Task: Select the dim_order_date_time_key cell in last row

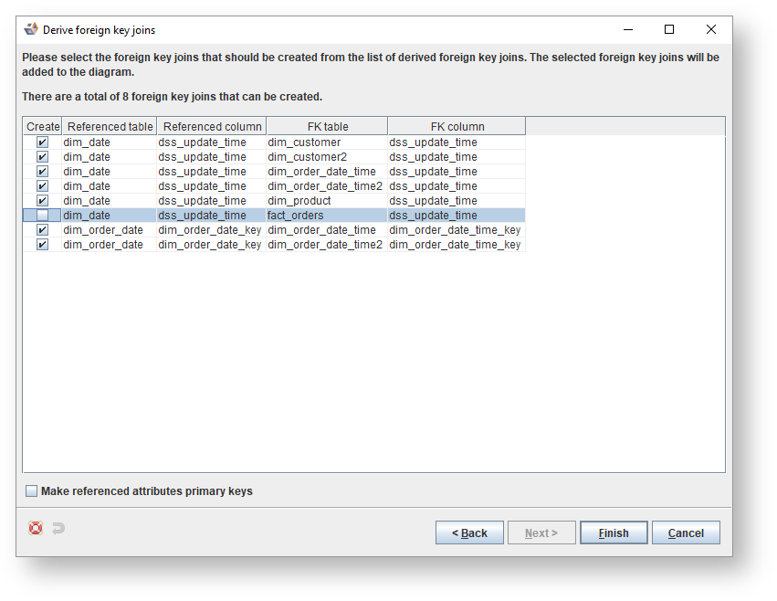Action: point(455,245)
